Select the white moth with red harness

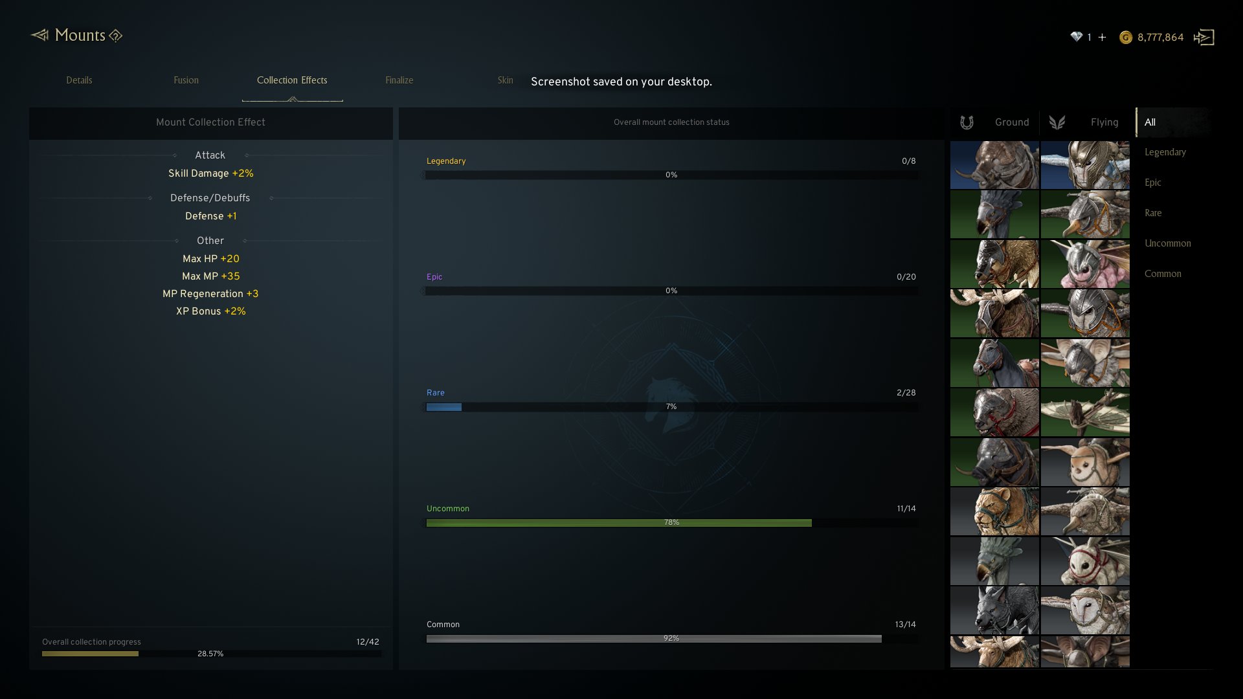coord(1085,561)
